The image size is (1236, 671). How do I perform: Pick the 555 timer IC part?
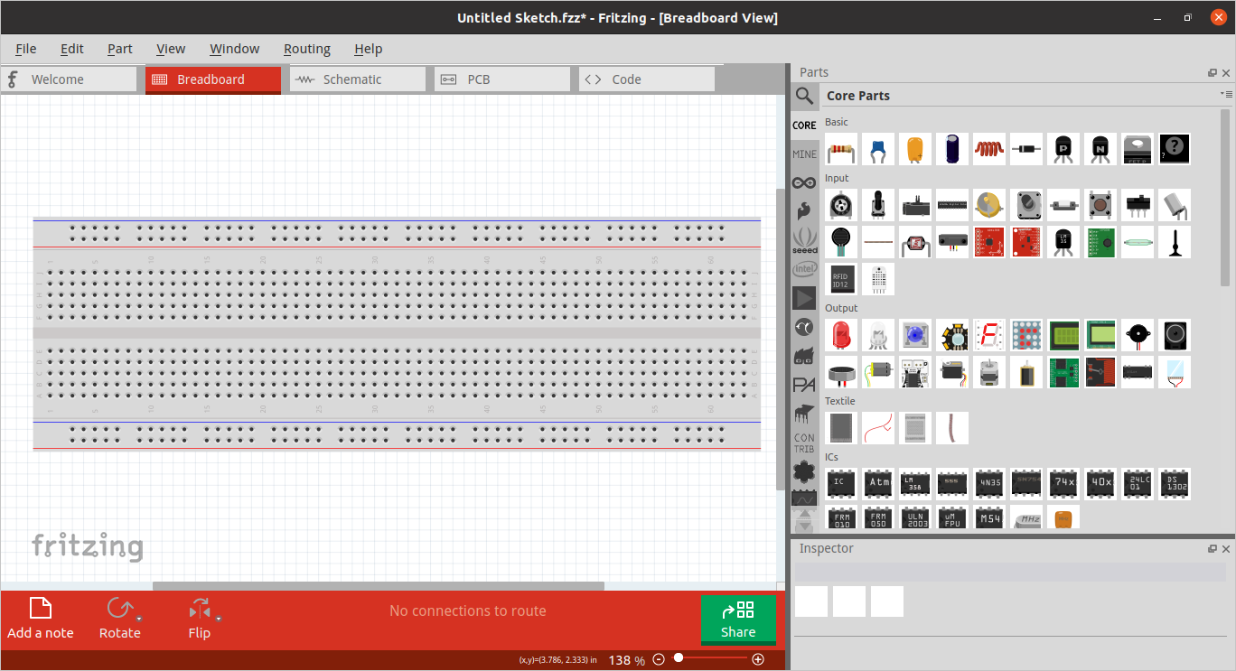(952, 483)
